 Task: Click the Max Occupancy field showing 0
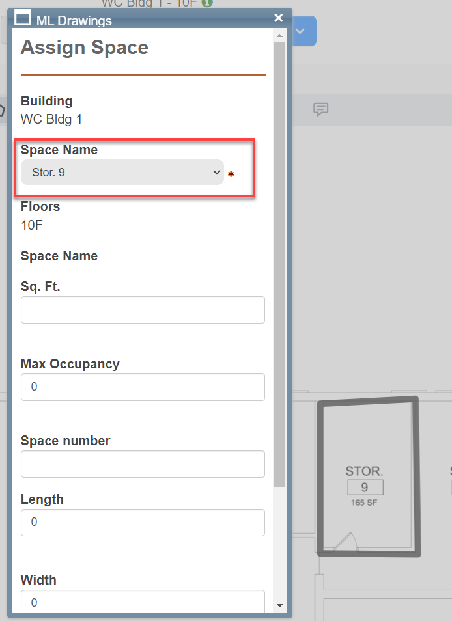142,387
